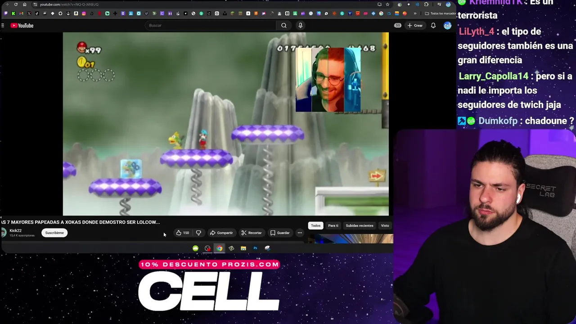Image resolution: width=576 pixels, height=324 pixels.
Task: Open Photoshop from the dock
Action: tap(255, 248)
